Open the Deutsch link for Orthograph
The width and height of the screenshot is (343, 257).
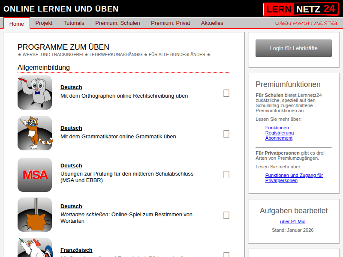71,87
